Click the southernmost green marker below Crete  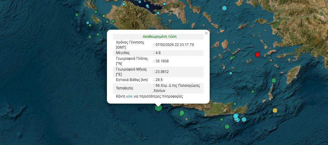click(x=227, y=126)
